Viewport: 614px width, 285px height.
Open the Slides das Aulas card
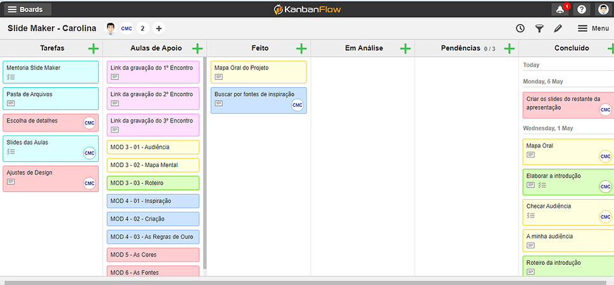click(51, 149)
